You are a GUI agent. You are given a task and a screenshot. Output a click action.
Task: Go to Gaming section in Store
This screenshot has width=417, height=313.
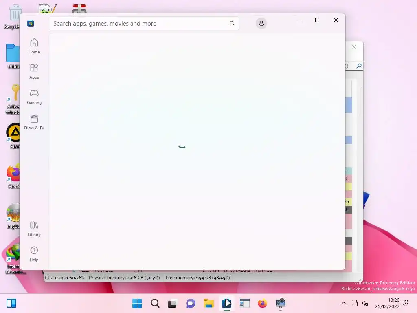(x=34, y=97)
